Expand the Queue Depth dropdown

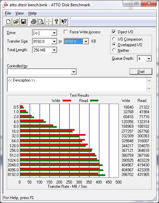click(149, 59)
